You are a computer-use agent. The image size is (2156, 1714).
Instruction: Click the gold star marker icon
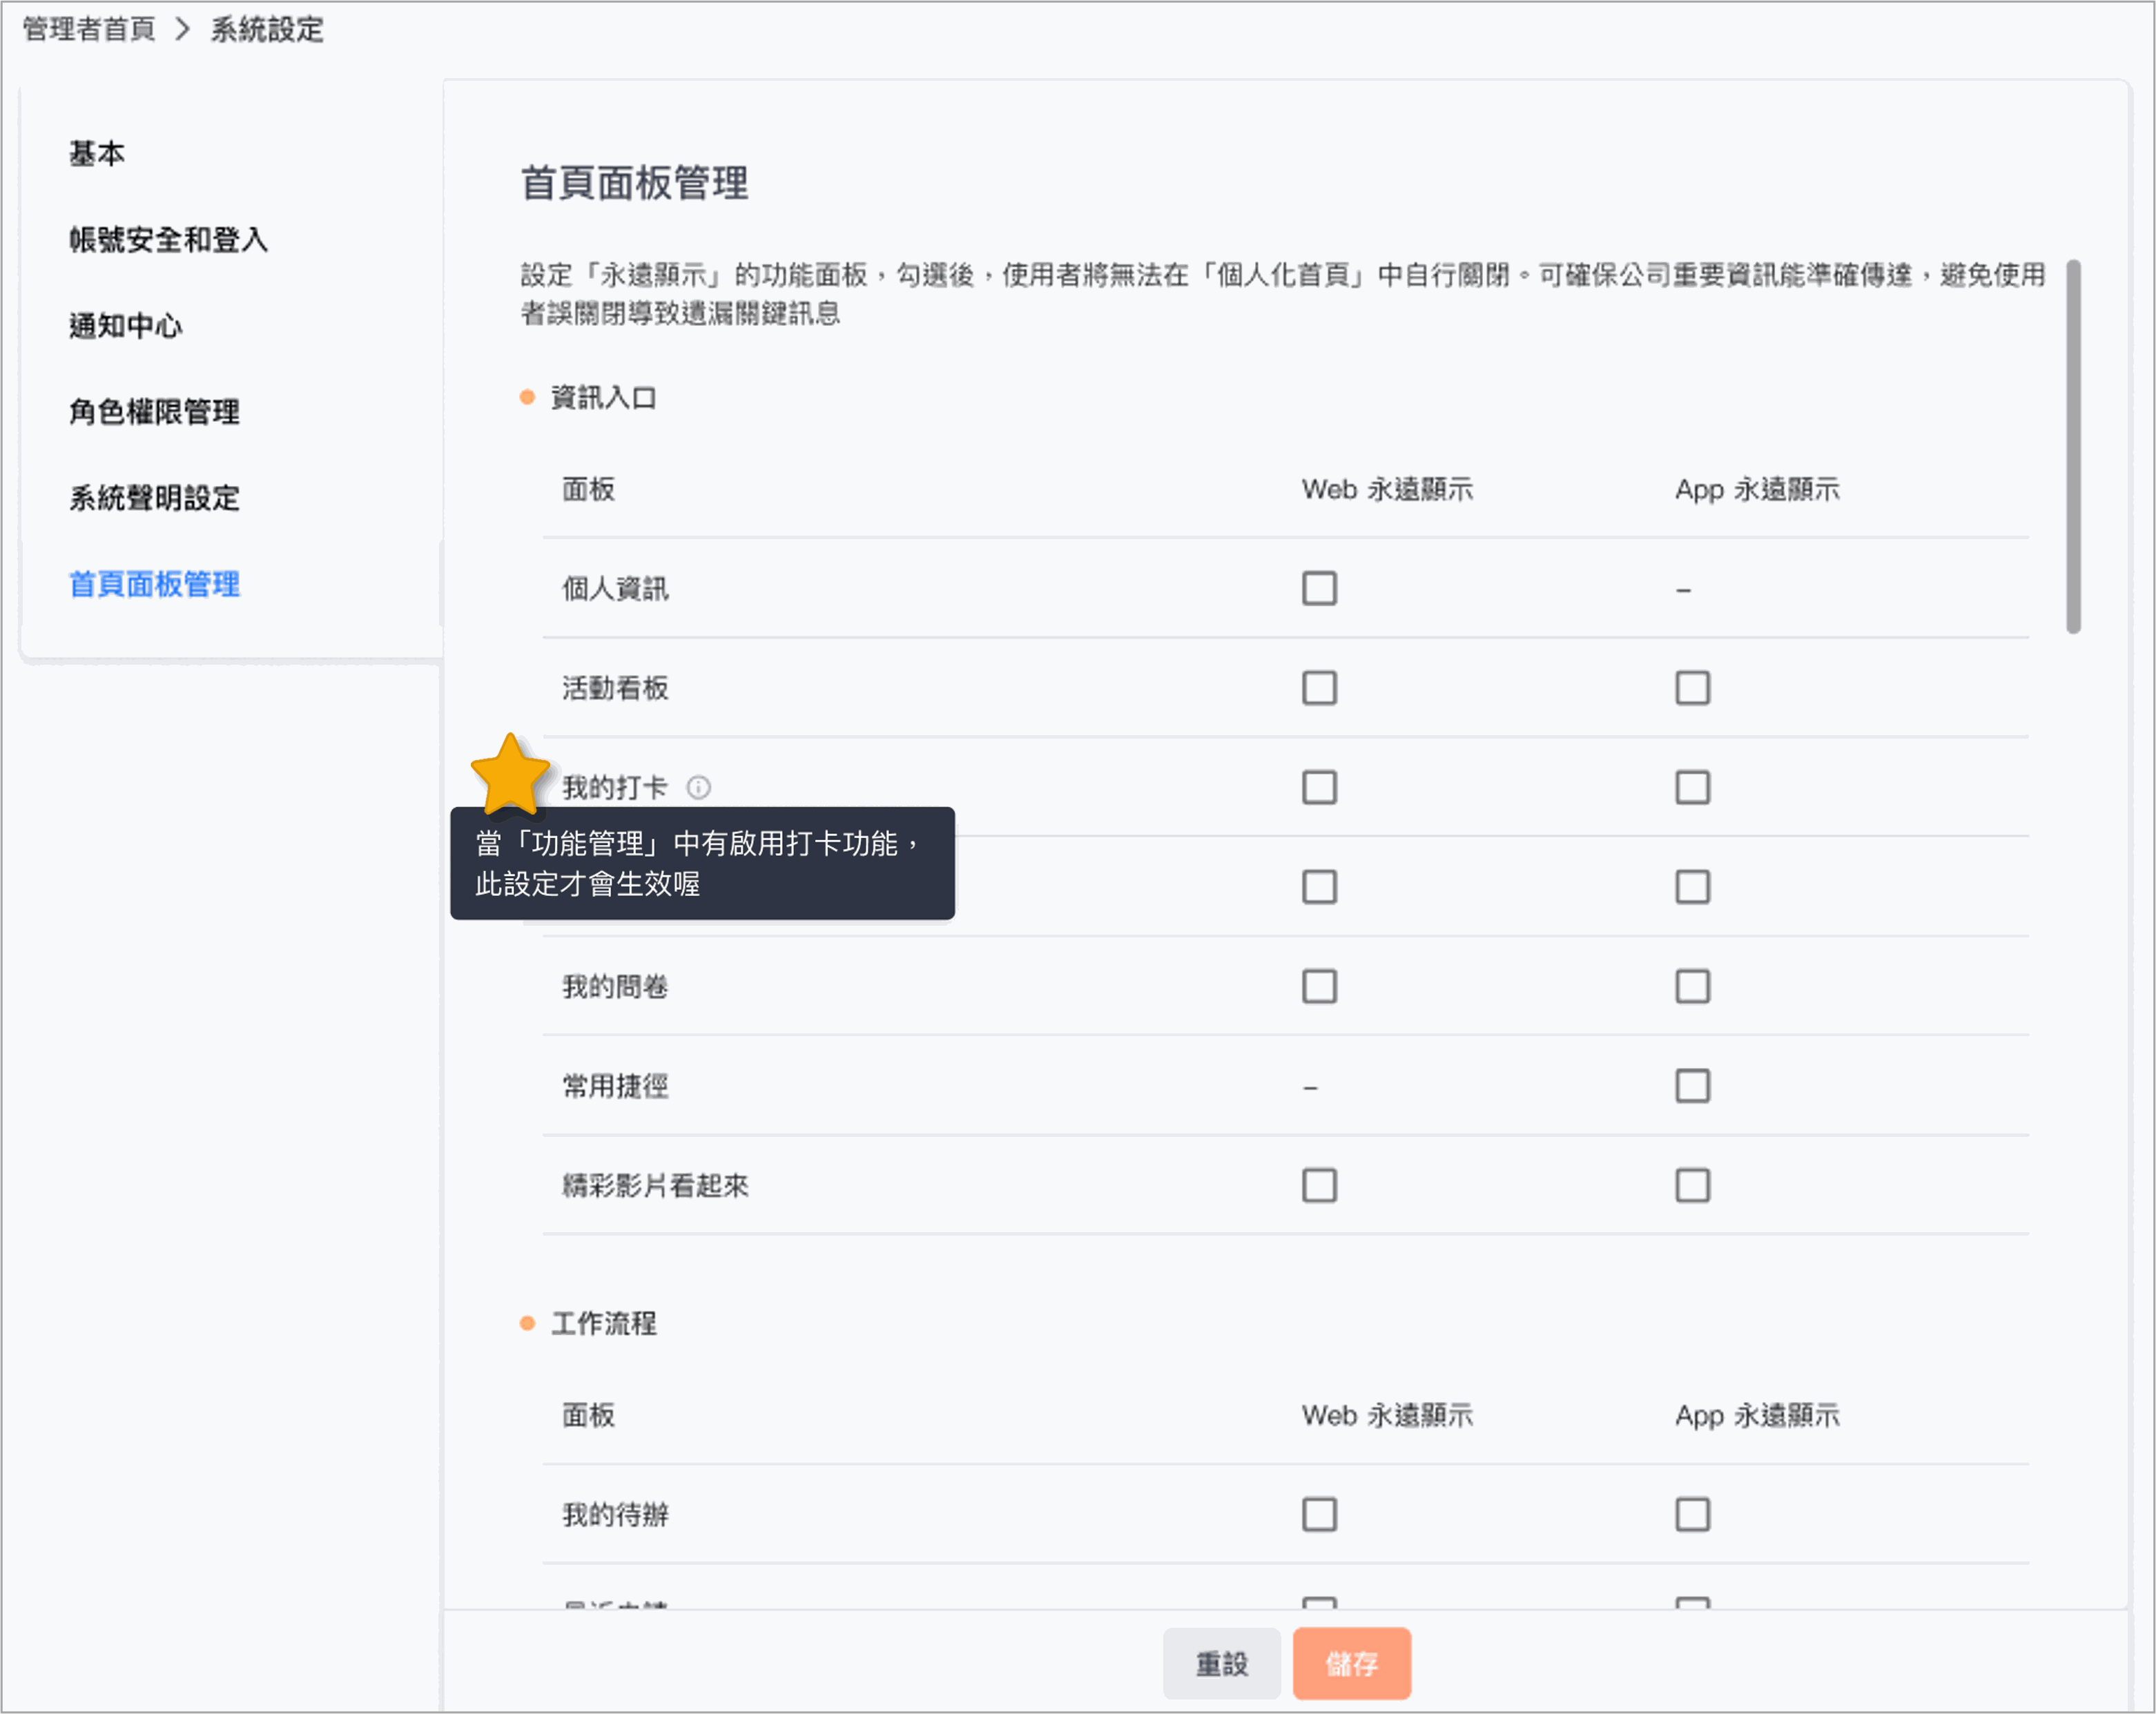coord(510,774)
